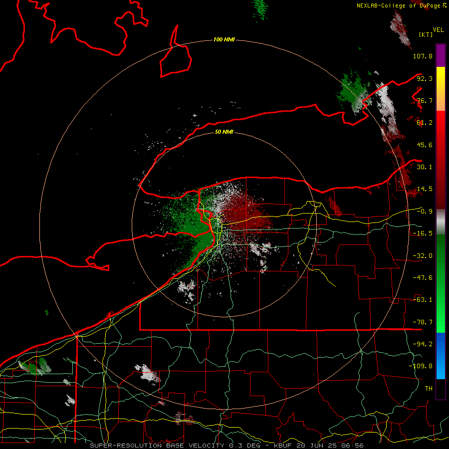
Task: Click the 50 NMI range ring label
Action: (x=224, y=132)
